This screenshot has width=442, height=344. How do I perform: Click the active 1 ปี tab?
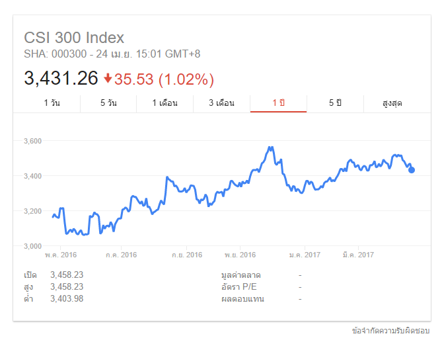click(278, 103)
